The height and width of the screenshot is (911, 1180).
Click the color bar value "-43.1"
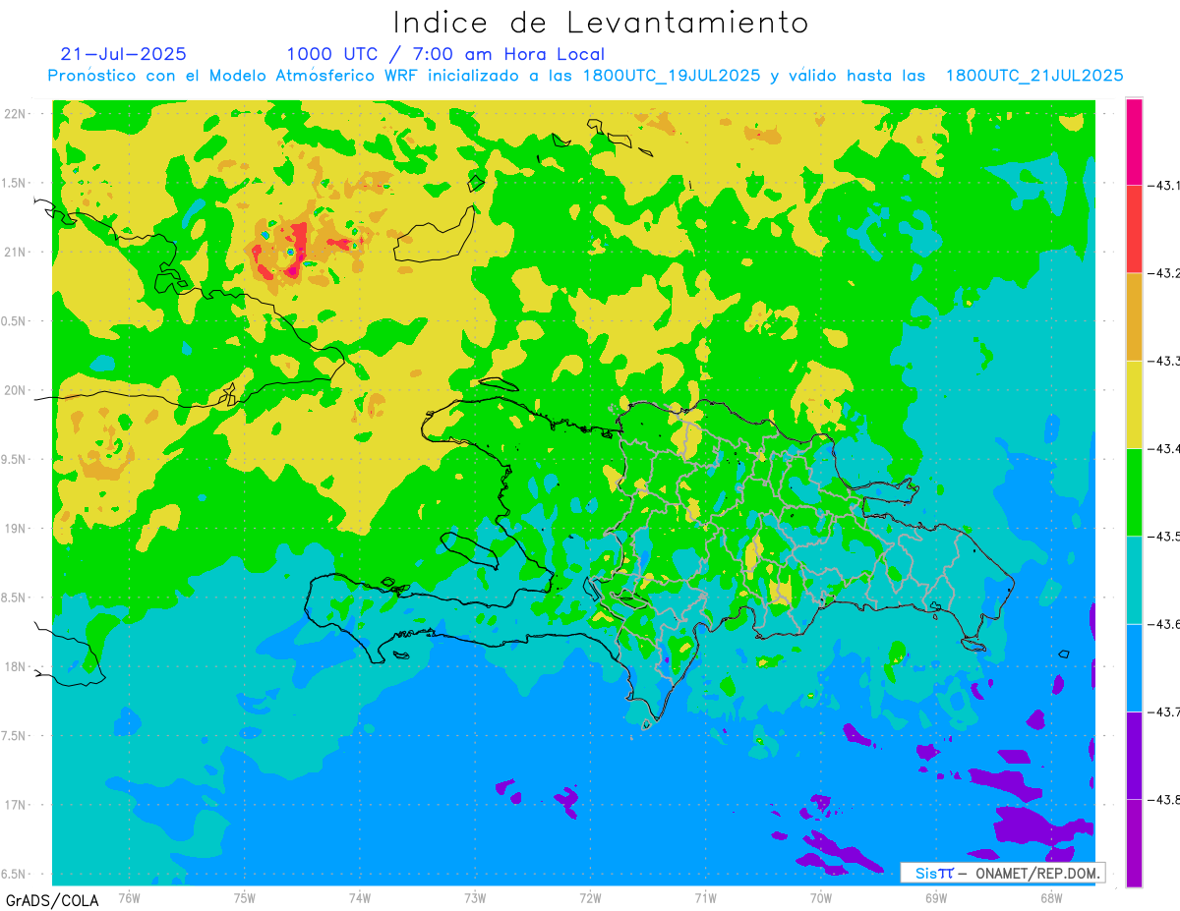pos(1164,186)
